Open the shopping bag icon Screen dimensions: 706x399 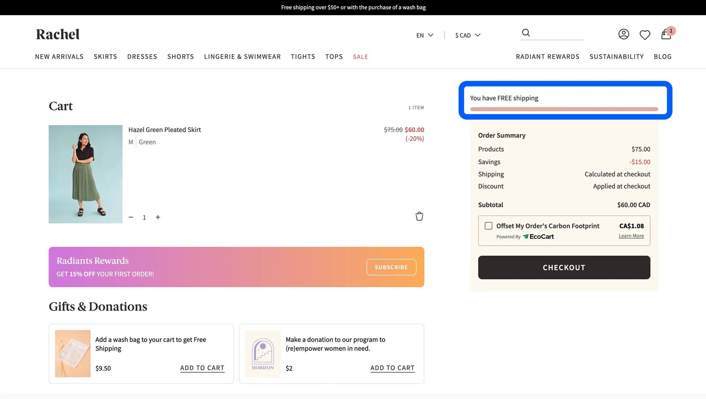pos(666,34)
